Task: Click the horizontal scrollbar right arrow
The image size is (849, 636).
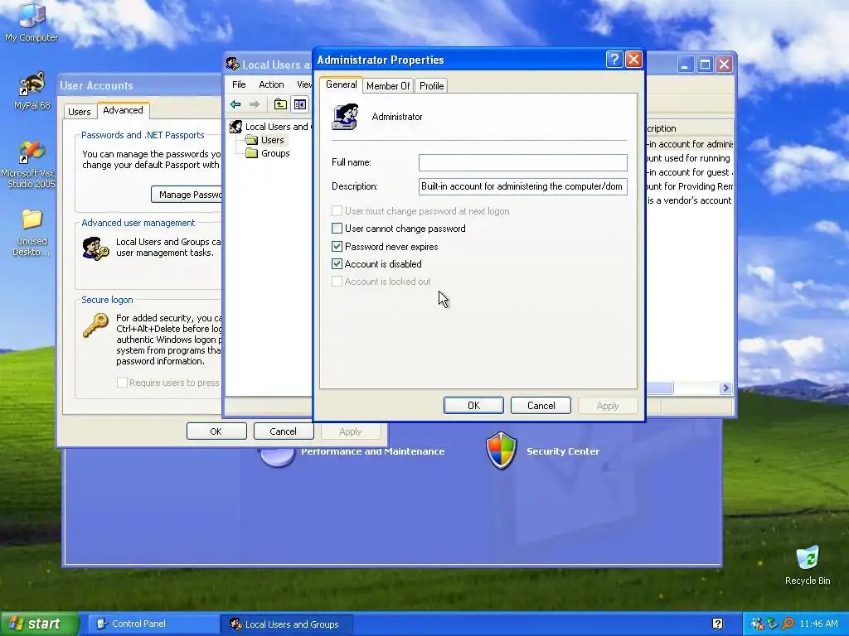Action: (725, 388)
